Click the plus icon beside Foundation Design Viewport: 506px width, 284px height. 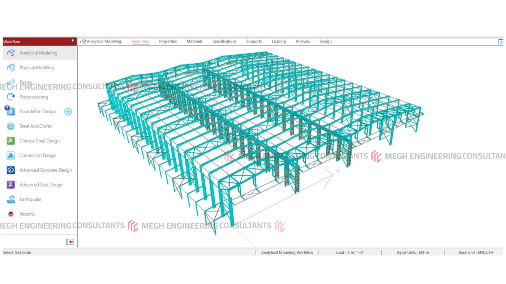tap(68, 112)
